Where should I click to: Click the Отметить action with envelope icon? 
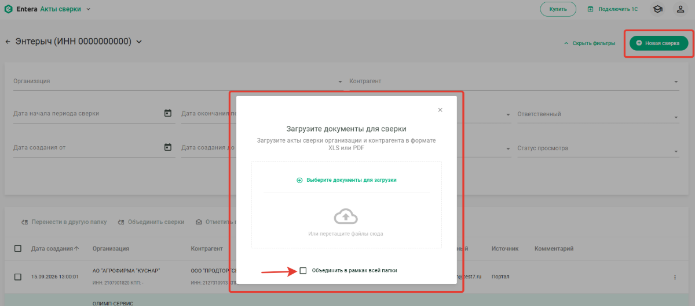215,222
